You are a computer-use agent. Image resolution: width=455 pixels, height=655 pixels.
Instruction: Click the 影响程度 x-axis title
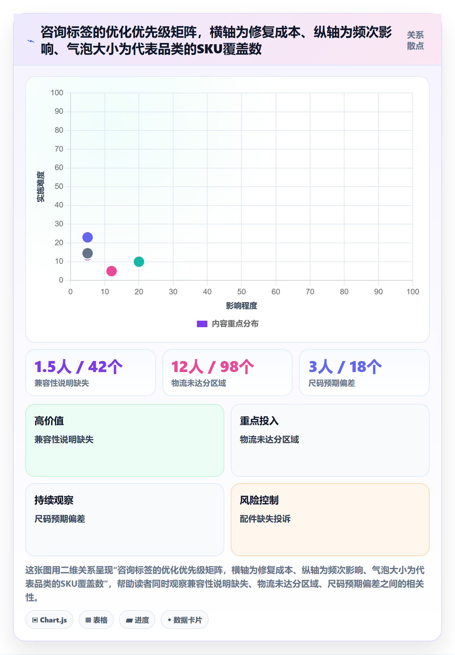click(241, 306)
